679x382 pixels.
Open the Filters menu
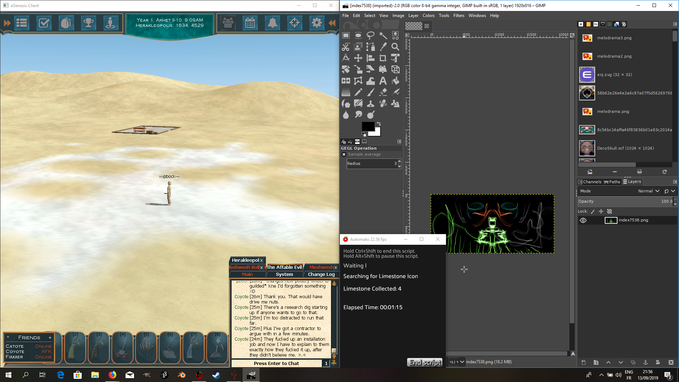(459, 16)
